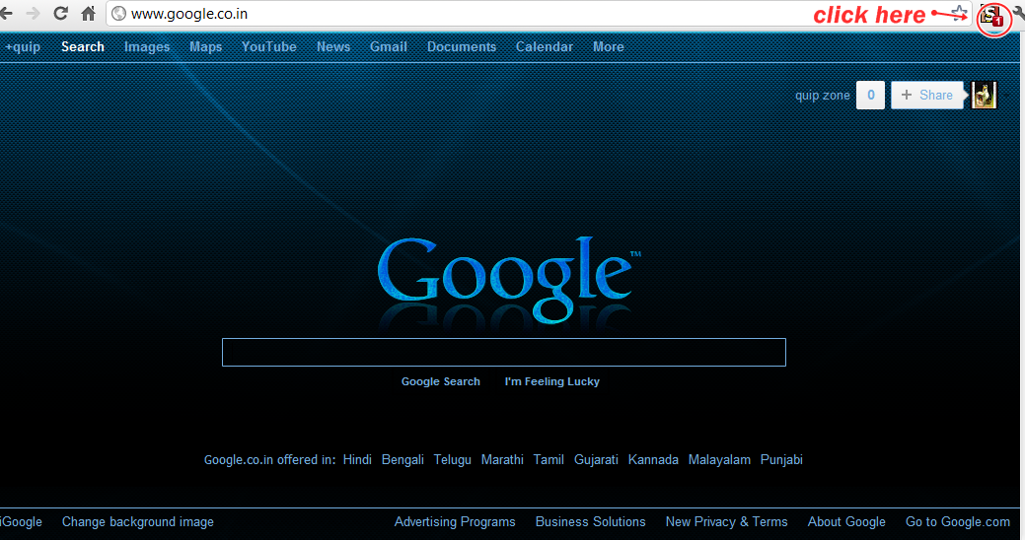Focus the Google search text box

pos(504,353)
